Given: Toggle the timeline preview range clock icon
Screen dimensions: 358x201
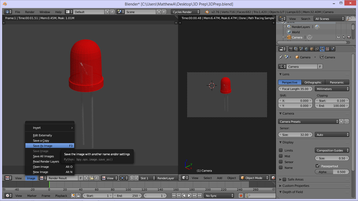Looking at the screenshot, I should (x=73, y=196).
